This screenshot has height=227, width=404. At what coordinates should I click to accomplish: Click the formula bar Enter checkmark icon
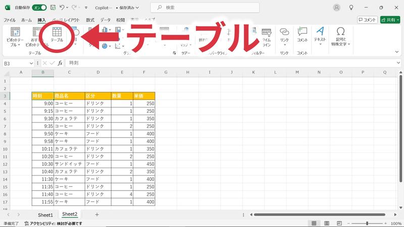[x=53, y=63]
